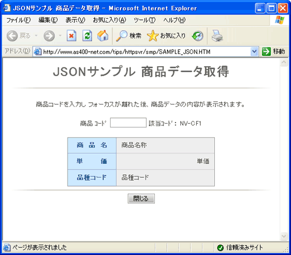Click the JSONサンプル 商品データ取得 page heading

coord(141,71)
